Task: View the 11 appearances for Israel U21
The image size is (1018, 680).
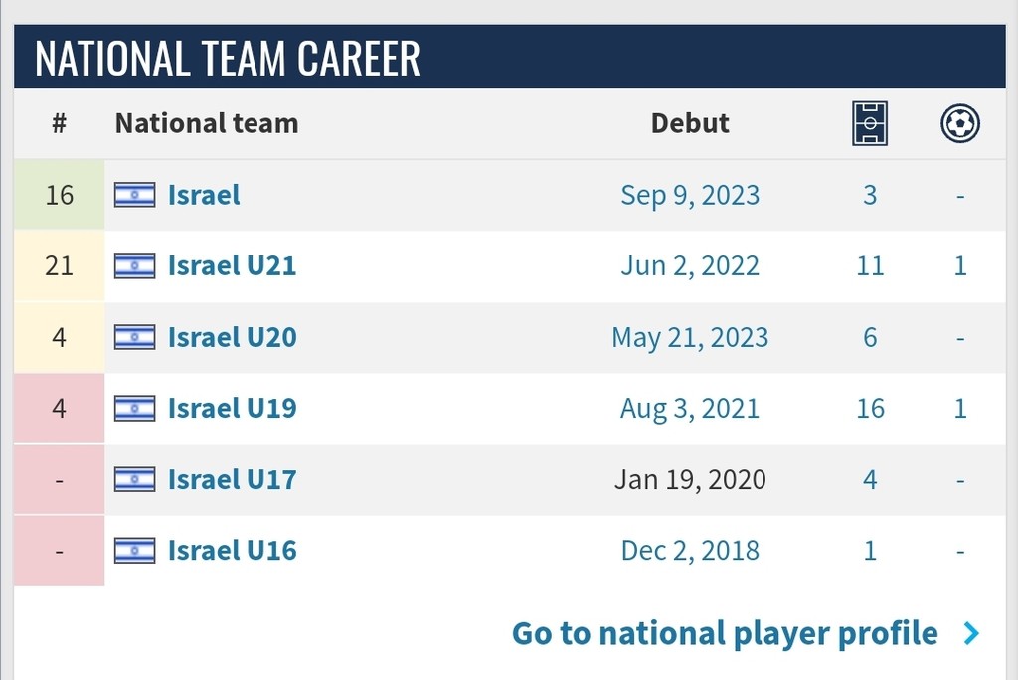Action: [870, 265]
